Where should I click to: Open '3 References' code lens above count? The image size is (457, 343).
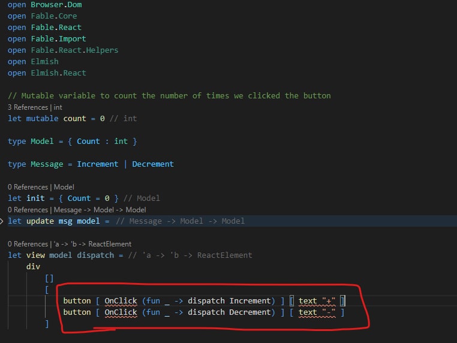28,107
